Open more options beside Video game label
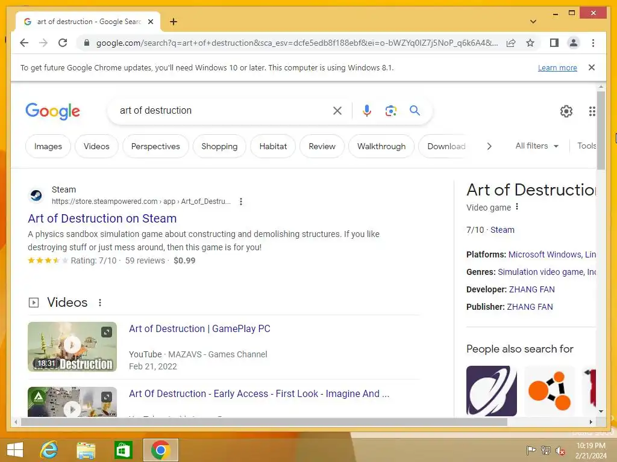 tap(516, 207)
